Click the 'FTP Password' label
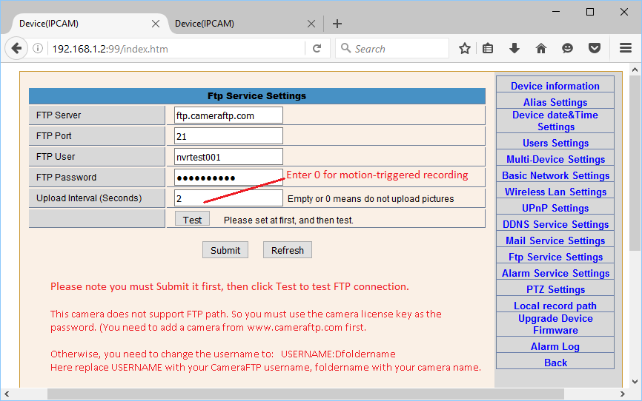The width and height of the screenshot is (642, 401). [x=66, y=178]
